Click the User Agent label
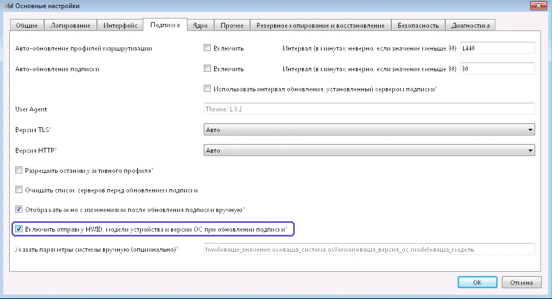The image size is (552, 299). point(31,109)
